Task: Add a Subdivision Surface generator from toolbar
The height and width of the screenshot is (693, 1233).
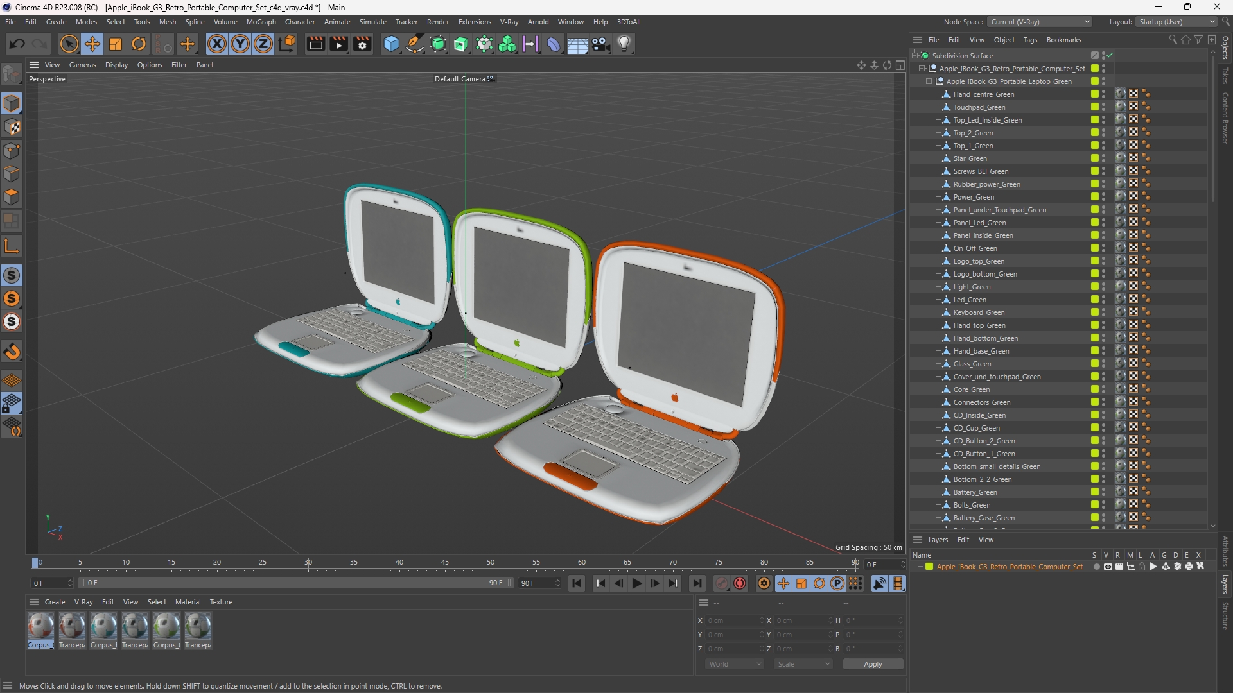Action: [439, 44]
